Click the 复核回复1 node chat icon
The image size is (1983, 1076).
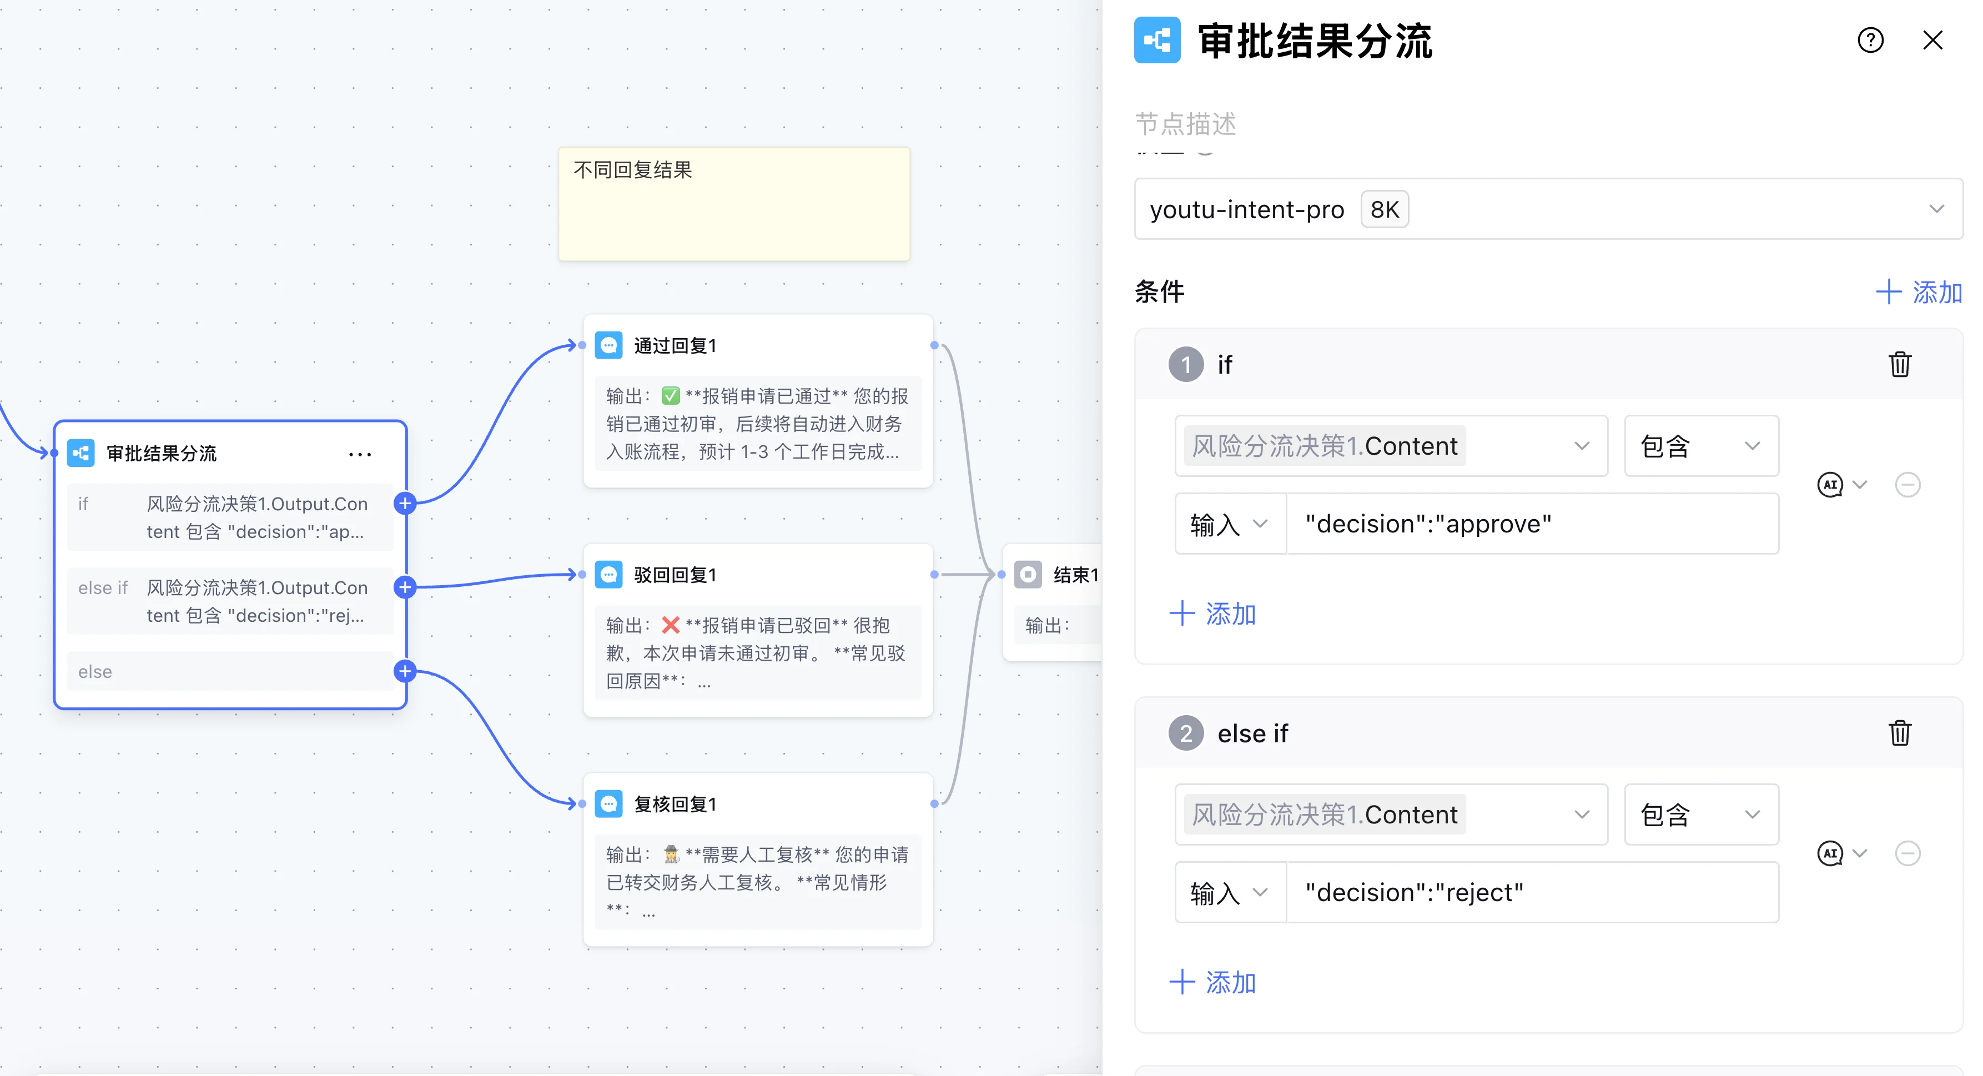click(609, 805)
